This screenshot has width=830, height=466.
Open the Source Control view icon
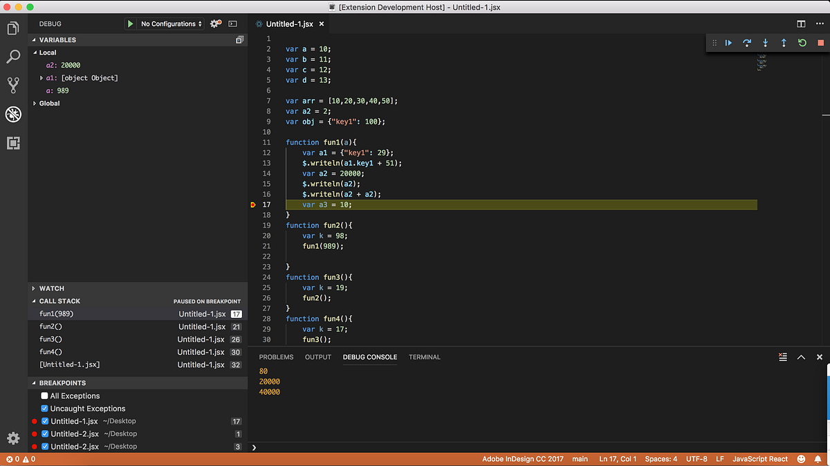(x=13, y=85)
